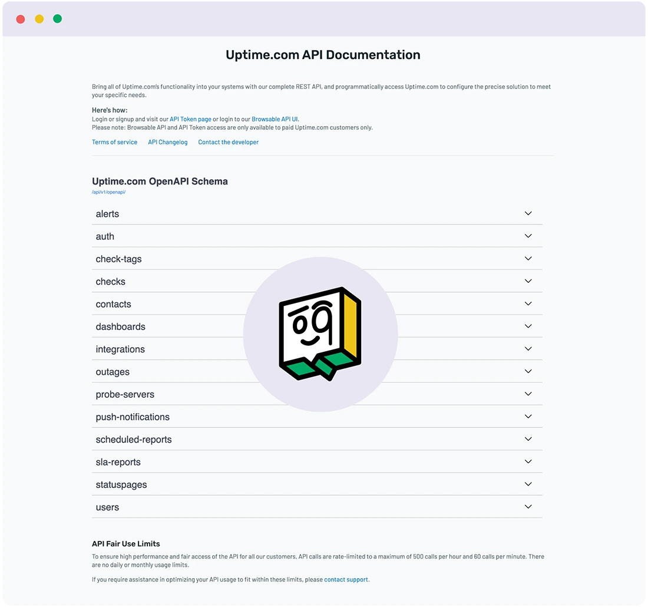Viewport: 648px width, 607px height.
Task: Click the integrations row arrow icon
Action: click(x=528, y=348)
